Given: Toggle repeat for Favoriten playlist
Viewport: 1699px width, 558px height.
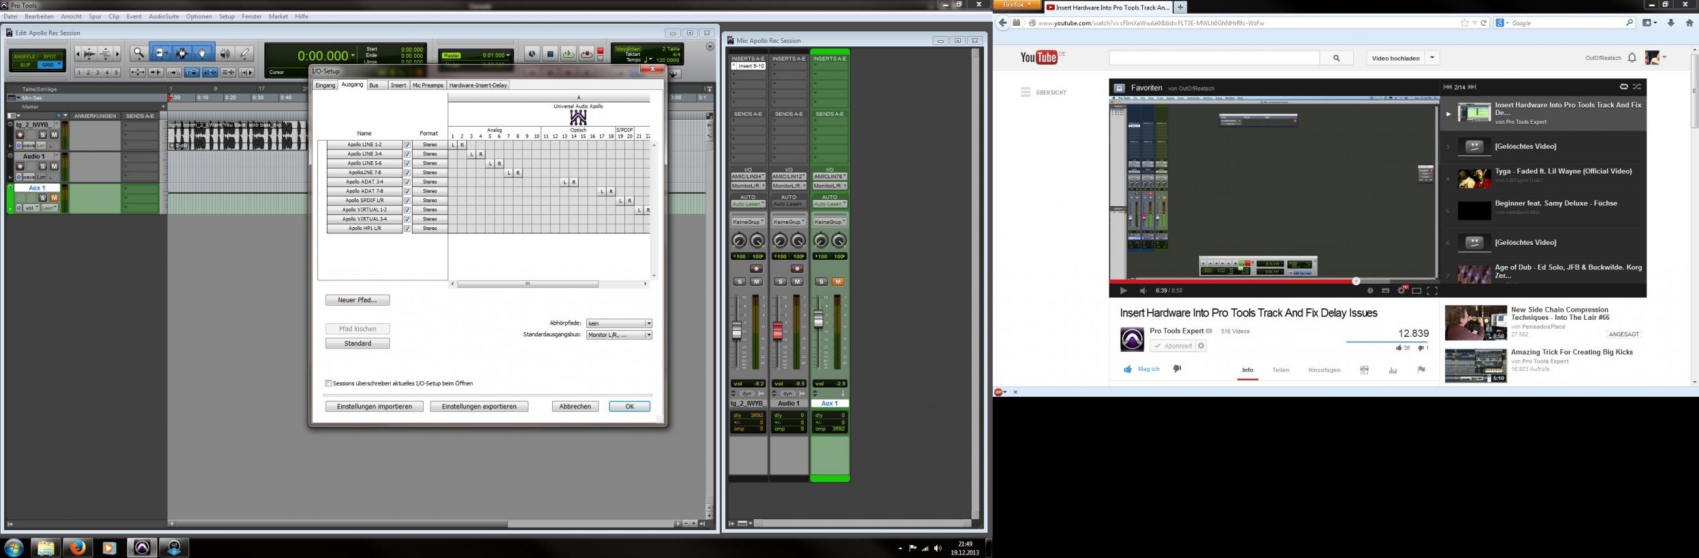Looking at the screenshot, I should [1623, 87].
